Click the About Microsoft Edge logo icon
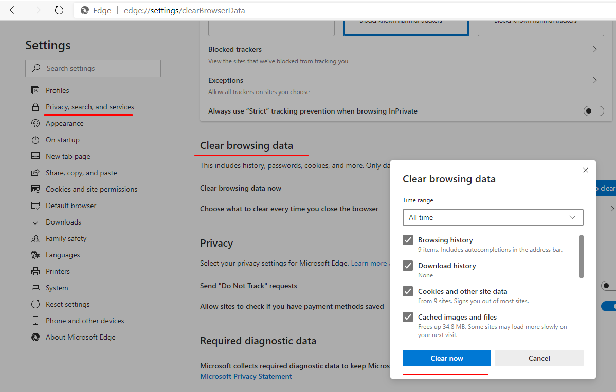Screen dimensions: 616x392 [x=35, y=337]
